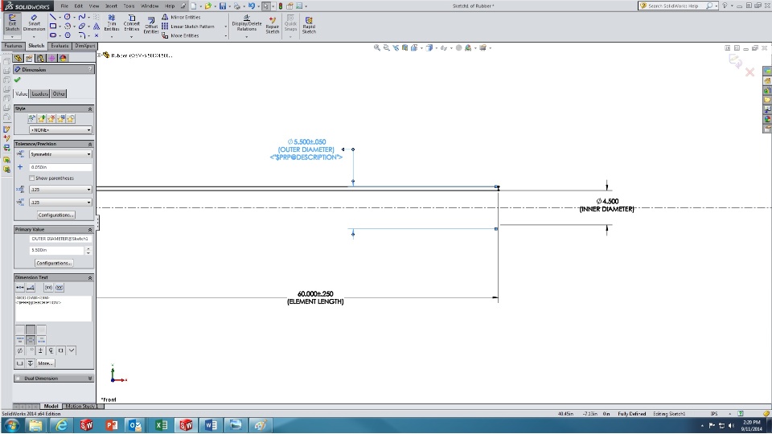Collapse the Tolerance/Precision section
Screen dimensions: 772x434
(90, 144)
